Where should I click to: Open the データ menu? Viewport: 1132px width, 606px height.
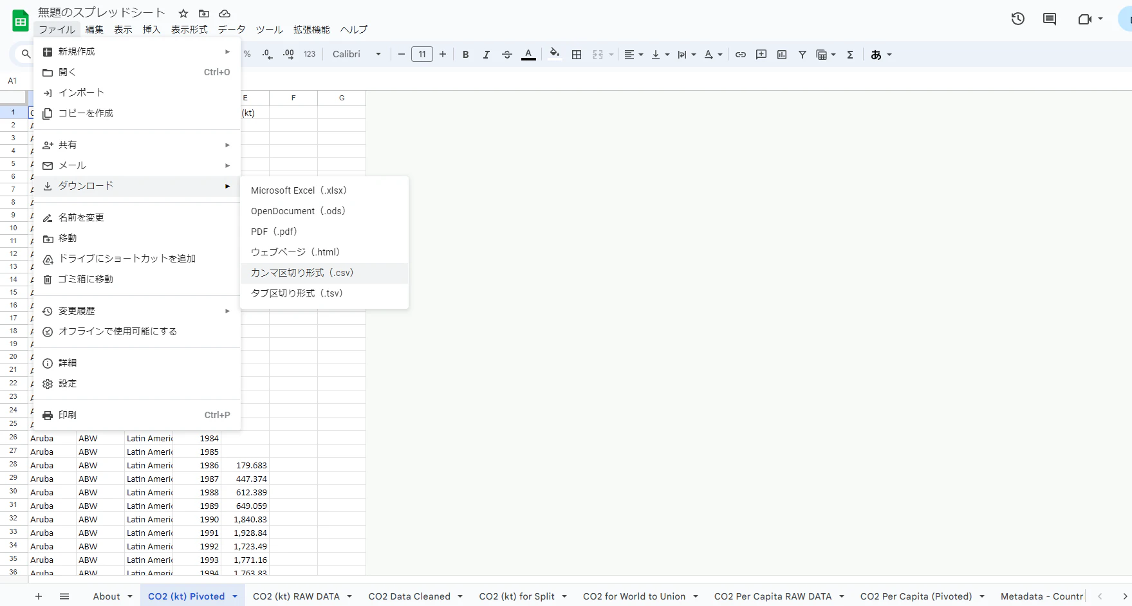(232, 30)
